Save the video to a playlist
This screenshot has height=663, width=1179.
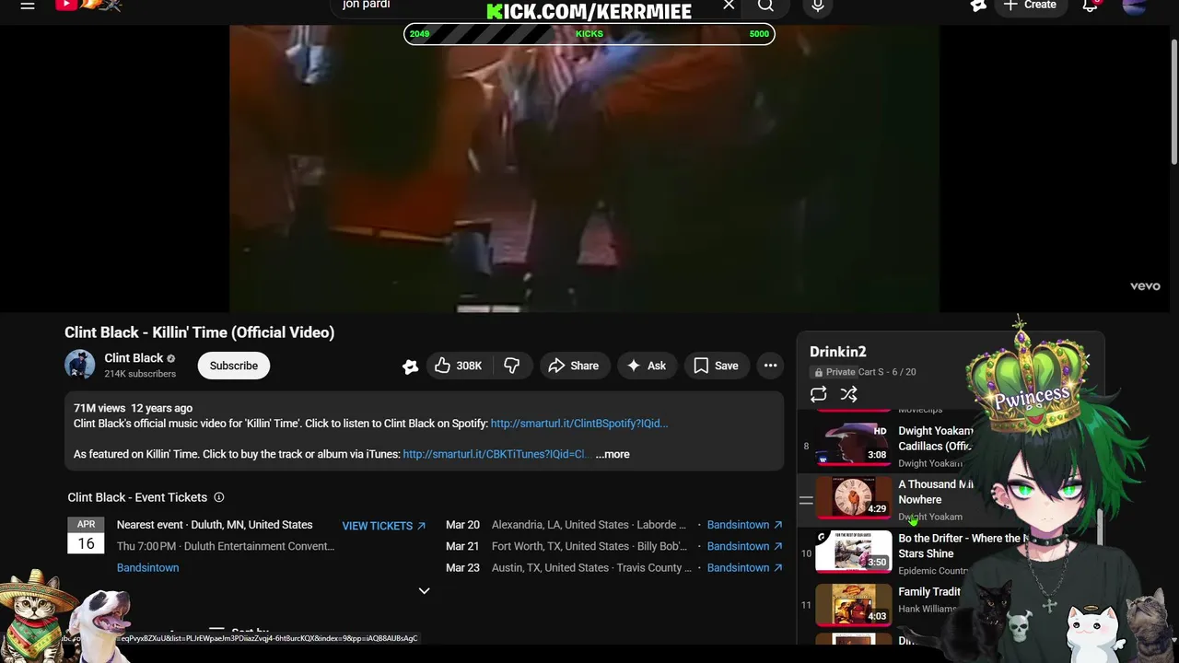pyautogui.click(x=716, y=366)
